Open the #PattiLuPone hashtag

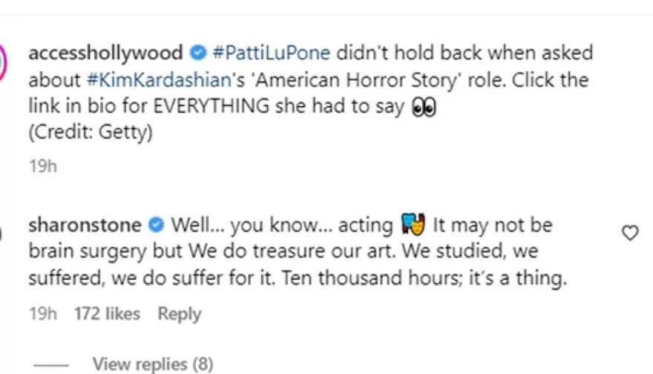tap(271, 53)
